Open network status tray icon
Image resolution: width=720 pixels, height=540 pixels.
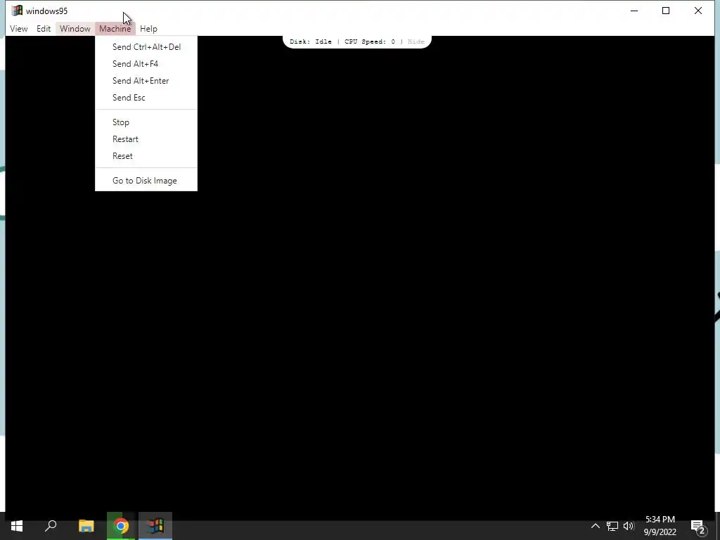[612, 526]
